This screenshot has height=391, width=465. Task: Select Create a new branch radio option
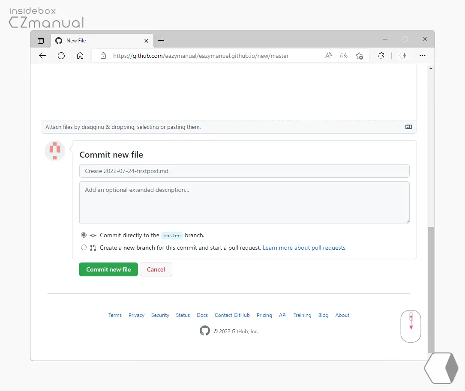pyautogui.click(x=84, y=248)
